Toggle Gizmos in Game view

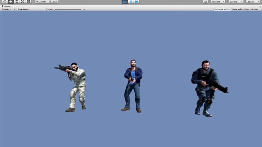point(255,9)
